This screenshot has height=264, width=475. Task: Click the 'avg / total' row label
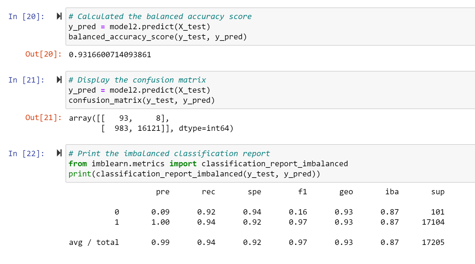pyautogui.click(x=94, y=242)
